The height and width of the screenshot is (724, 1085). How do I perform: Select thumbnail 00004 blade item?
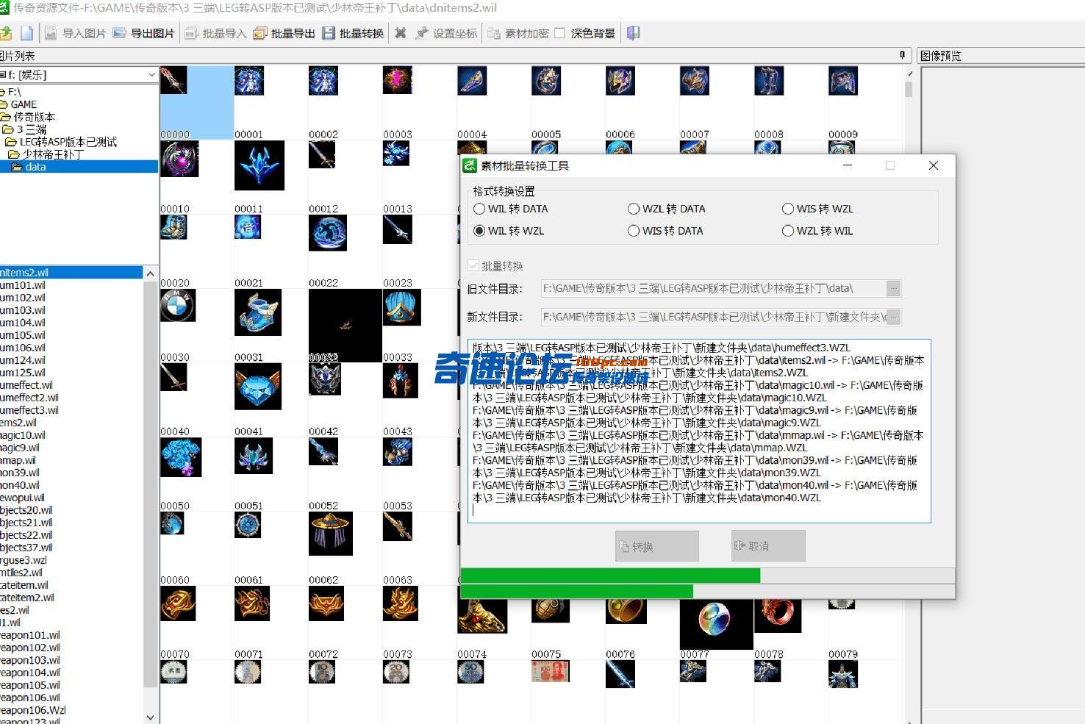coord(472,81)
